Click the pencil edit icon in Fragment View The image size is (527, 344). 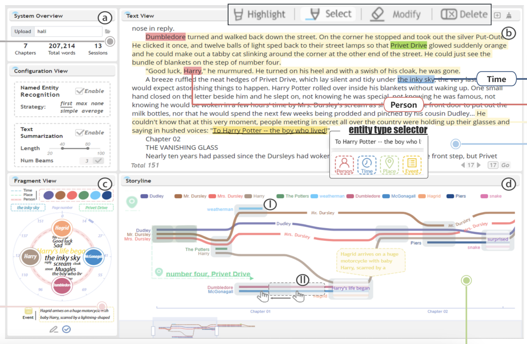pos(54,329)
